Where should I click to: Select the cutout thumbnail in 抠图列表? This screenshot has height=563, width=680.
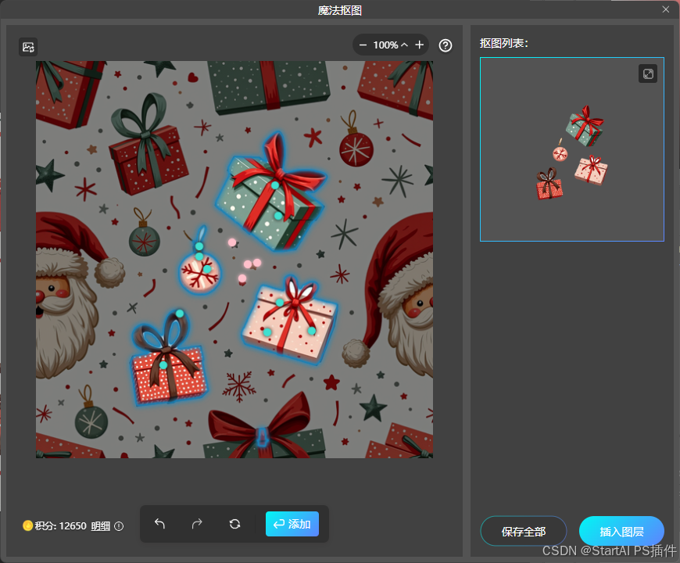coord(571,149)
